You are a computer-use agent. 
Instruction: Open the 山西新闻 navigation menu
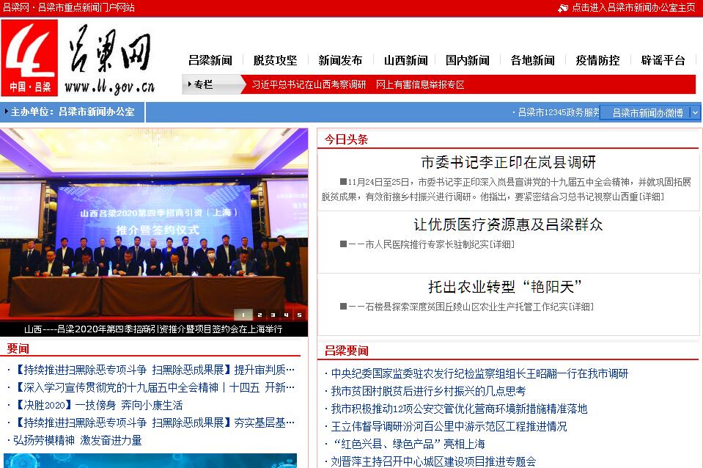point(406,60)
